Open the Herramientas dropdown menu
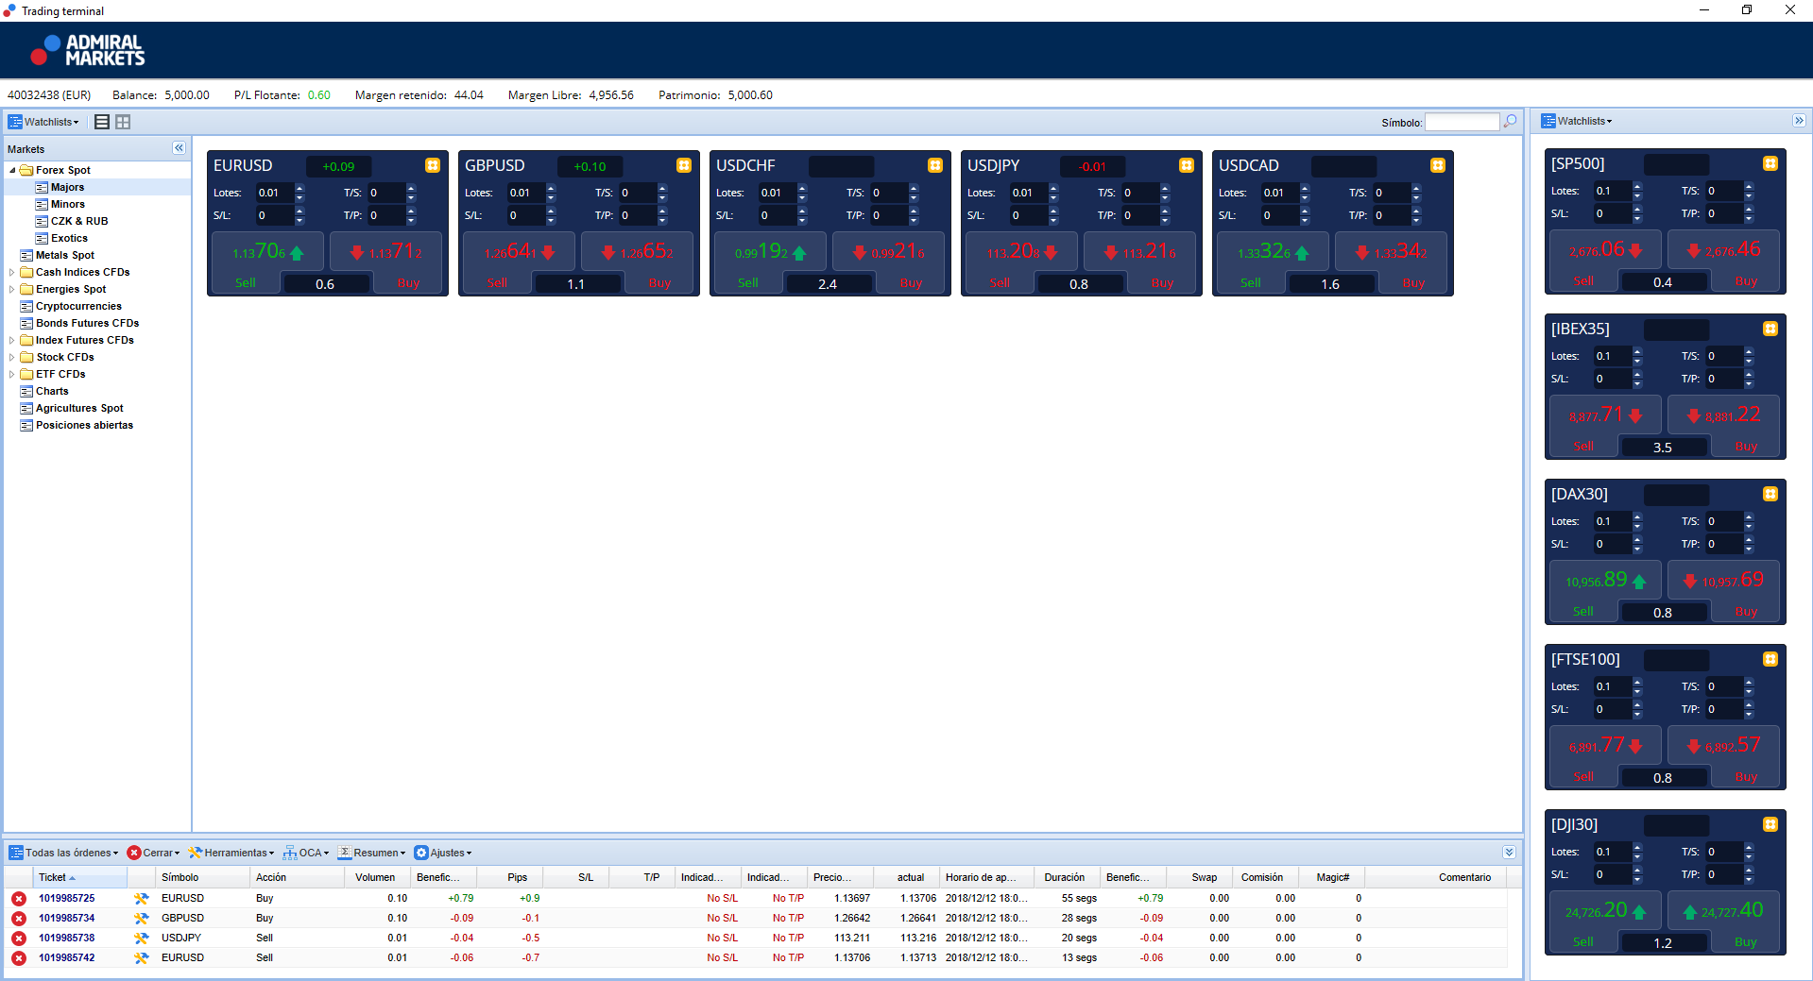The height and width of the screenshot is (981, 1813). tap(231, 853)
